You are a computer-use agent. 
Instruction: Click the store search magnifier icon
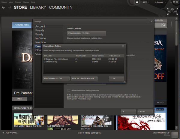point(164,25)
